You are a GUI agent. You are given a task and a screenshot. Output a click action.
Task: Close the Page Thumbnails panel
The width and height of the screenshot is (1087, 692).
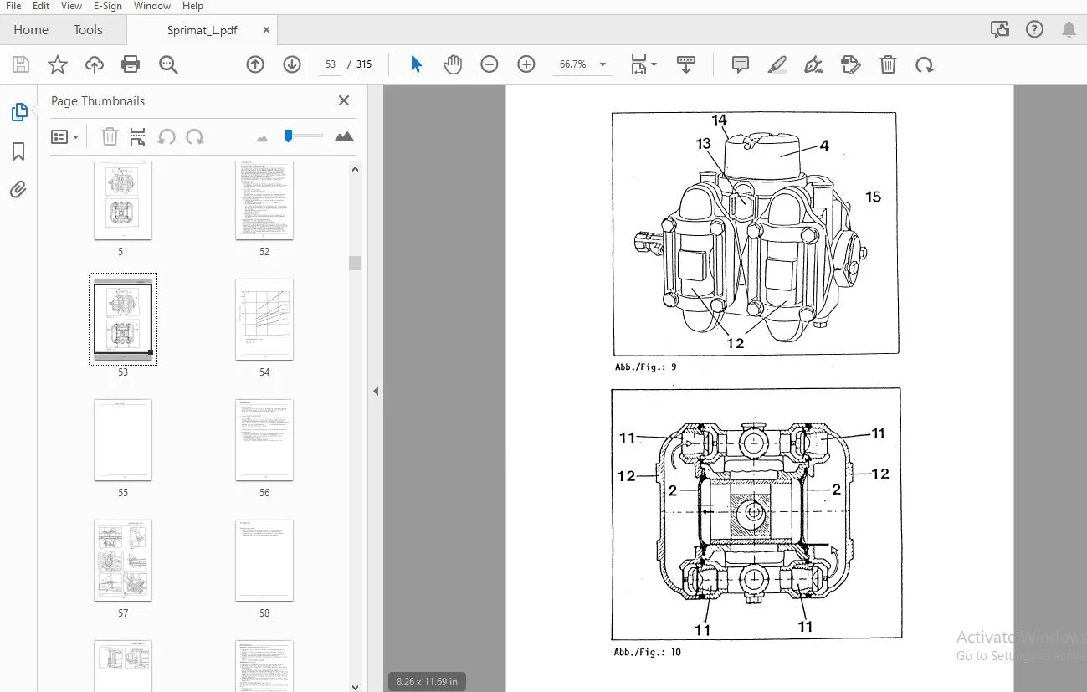(343, 100)
